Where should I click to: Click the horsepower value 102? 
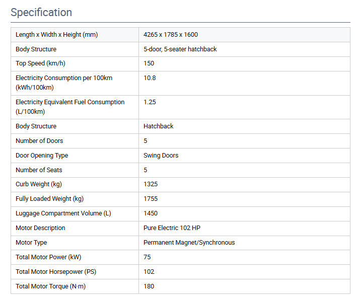149,272
